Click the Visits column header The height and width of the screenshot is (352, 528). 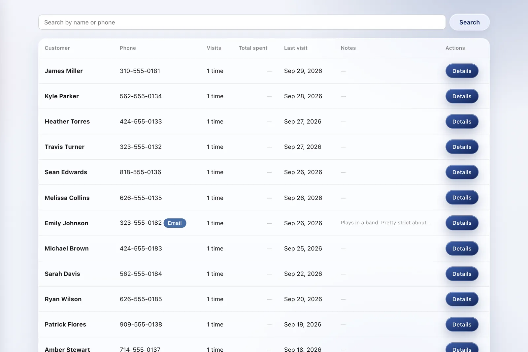214,48
